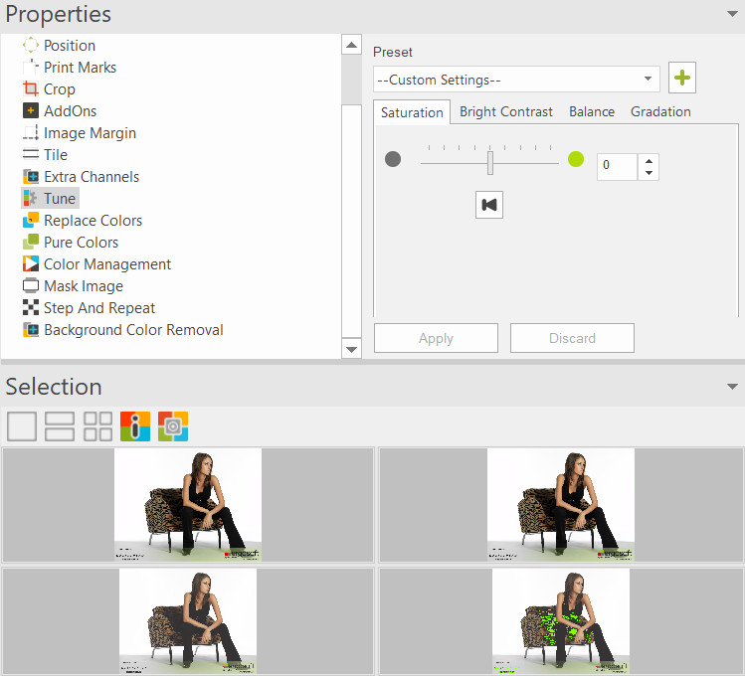Click the Color Management icon
This screenshot has width=745, height=676.
pyautogui.click(x=31, y=264)
